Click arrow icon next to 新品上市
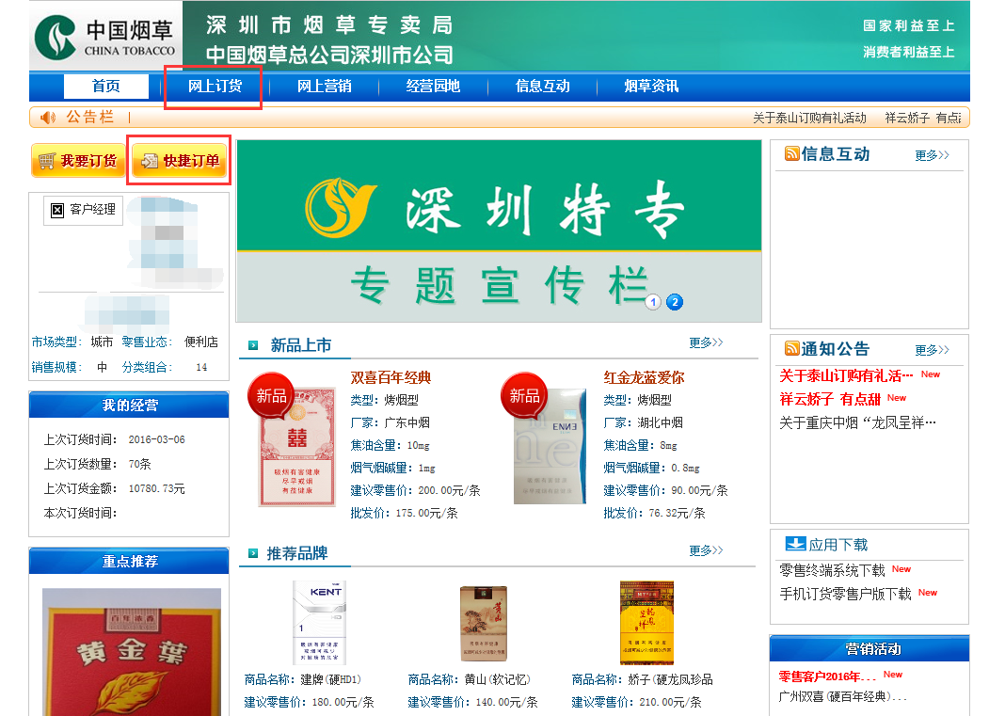Image resolution: width=1005 pixels, height=716 pixels. (253, 345)
